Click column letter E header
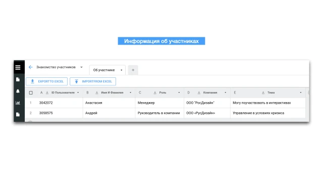The height and width of the screenshot is (182, 323). tap(235, 93)
